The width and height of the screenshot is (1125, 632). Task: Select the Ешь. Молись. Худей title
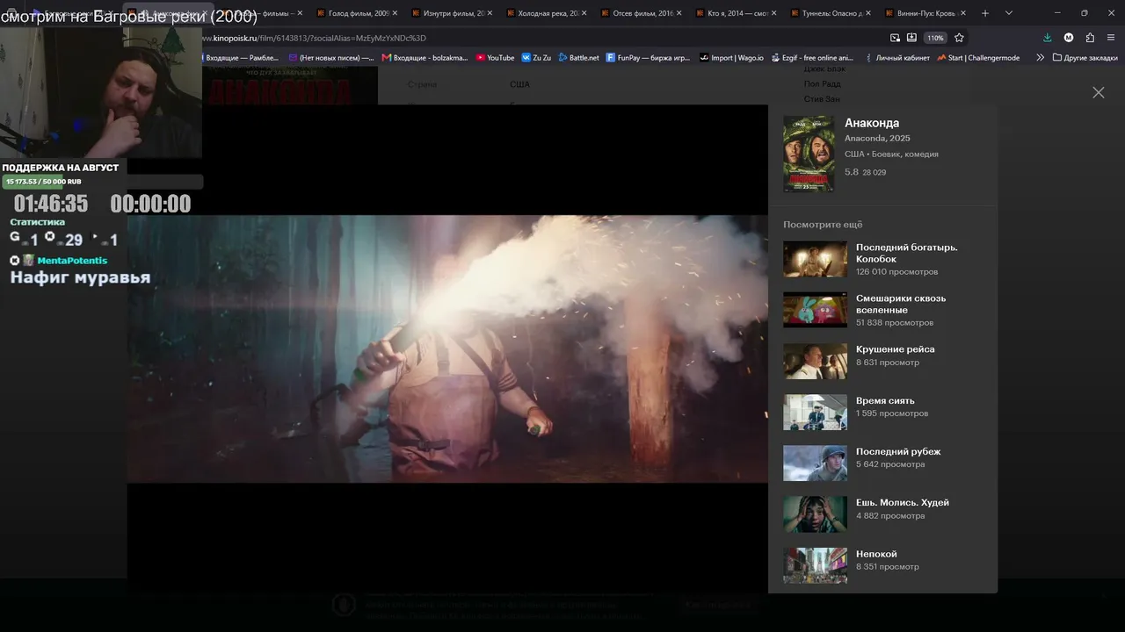click(903, 502)
